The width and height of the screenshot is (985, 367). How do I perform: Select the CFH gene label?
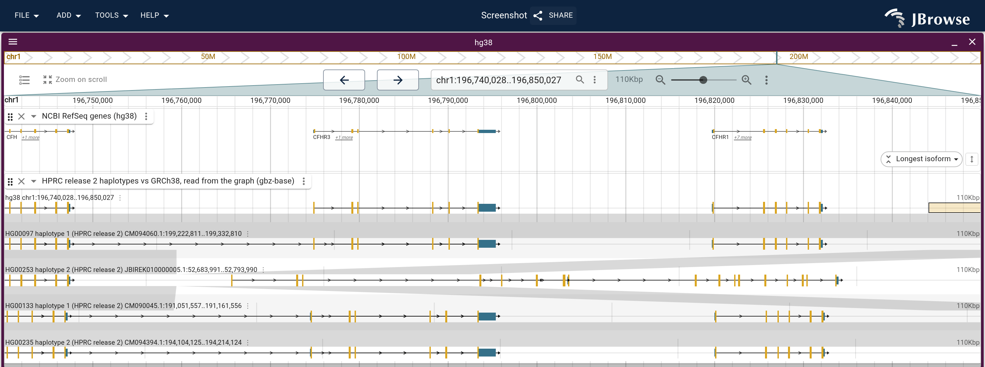pyautogui.click(x=12, y=137)
